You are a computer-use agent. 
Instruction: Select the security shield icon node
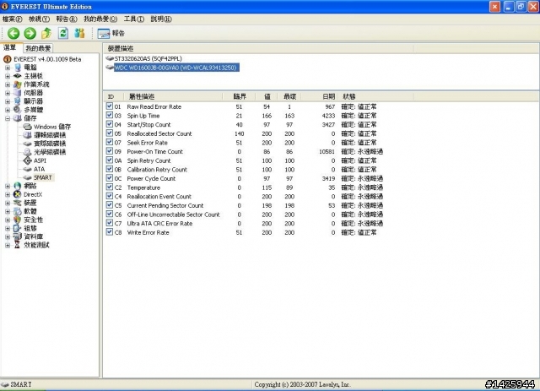click(17, 220)
